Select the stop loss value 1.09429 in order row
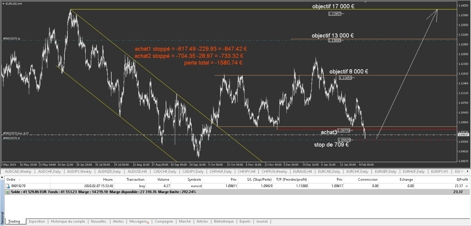 click(267, 186)
